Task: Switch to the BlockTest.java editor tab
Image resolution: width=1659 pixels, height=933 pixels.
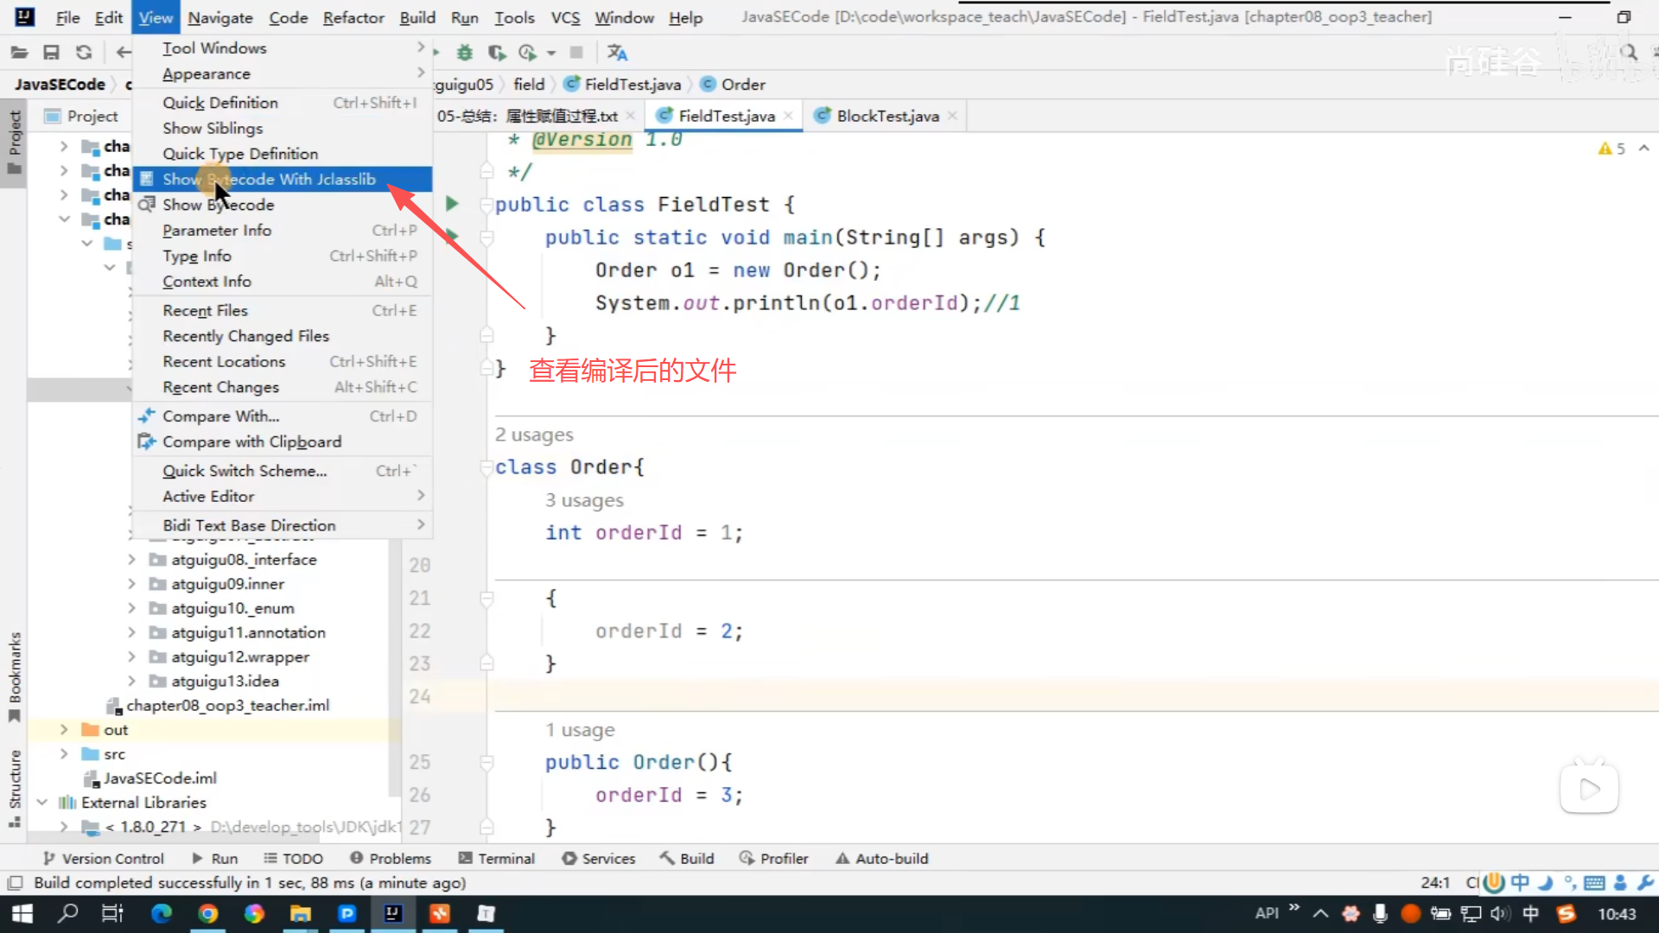Action: [887, 116]
